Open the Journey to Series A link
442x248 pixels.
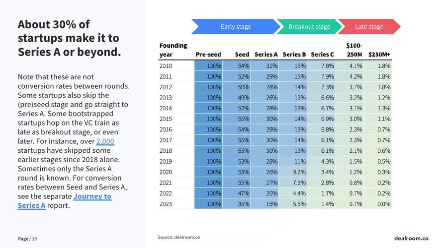pos(92,196)
